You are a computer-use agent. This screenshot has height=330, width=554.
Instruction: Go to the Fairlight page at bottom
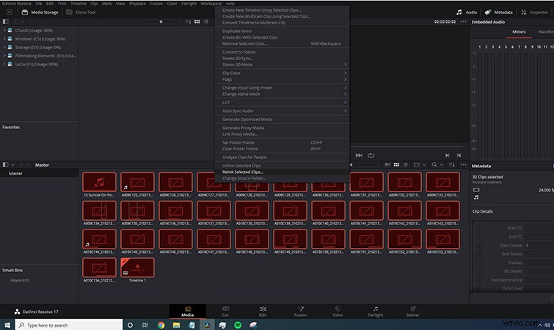tap(375, 312)
